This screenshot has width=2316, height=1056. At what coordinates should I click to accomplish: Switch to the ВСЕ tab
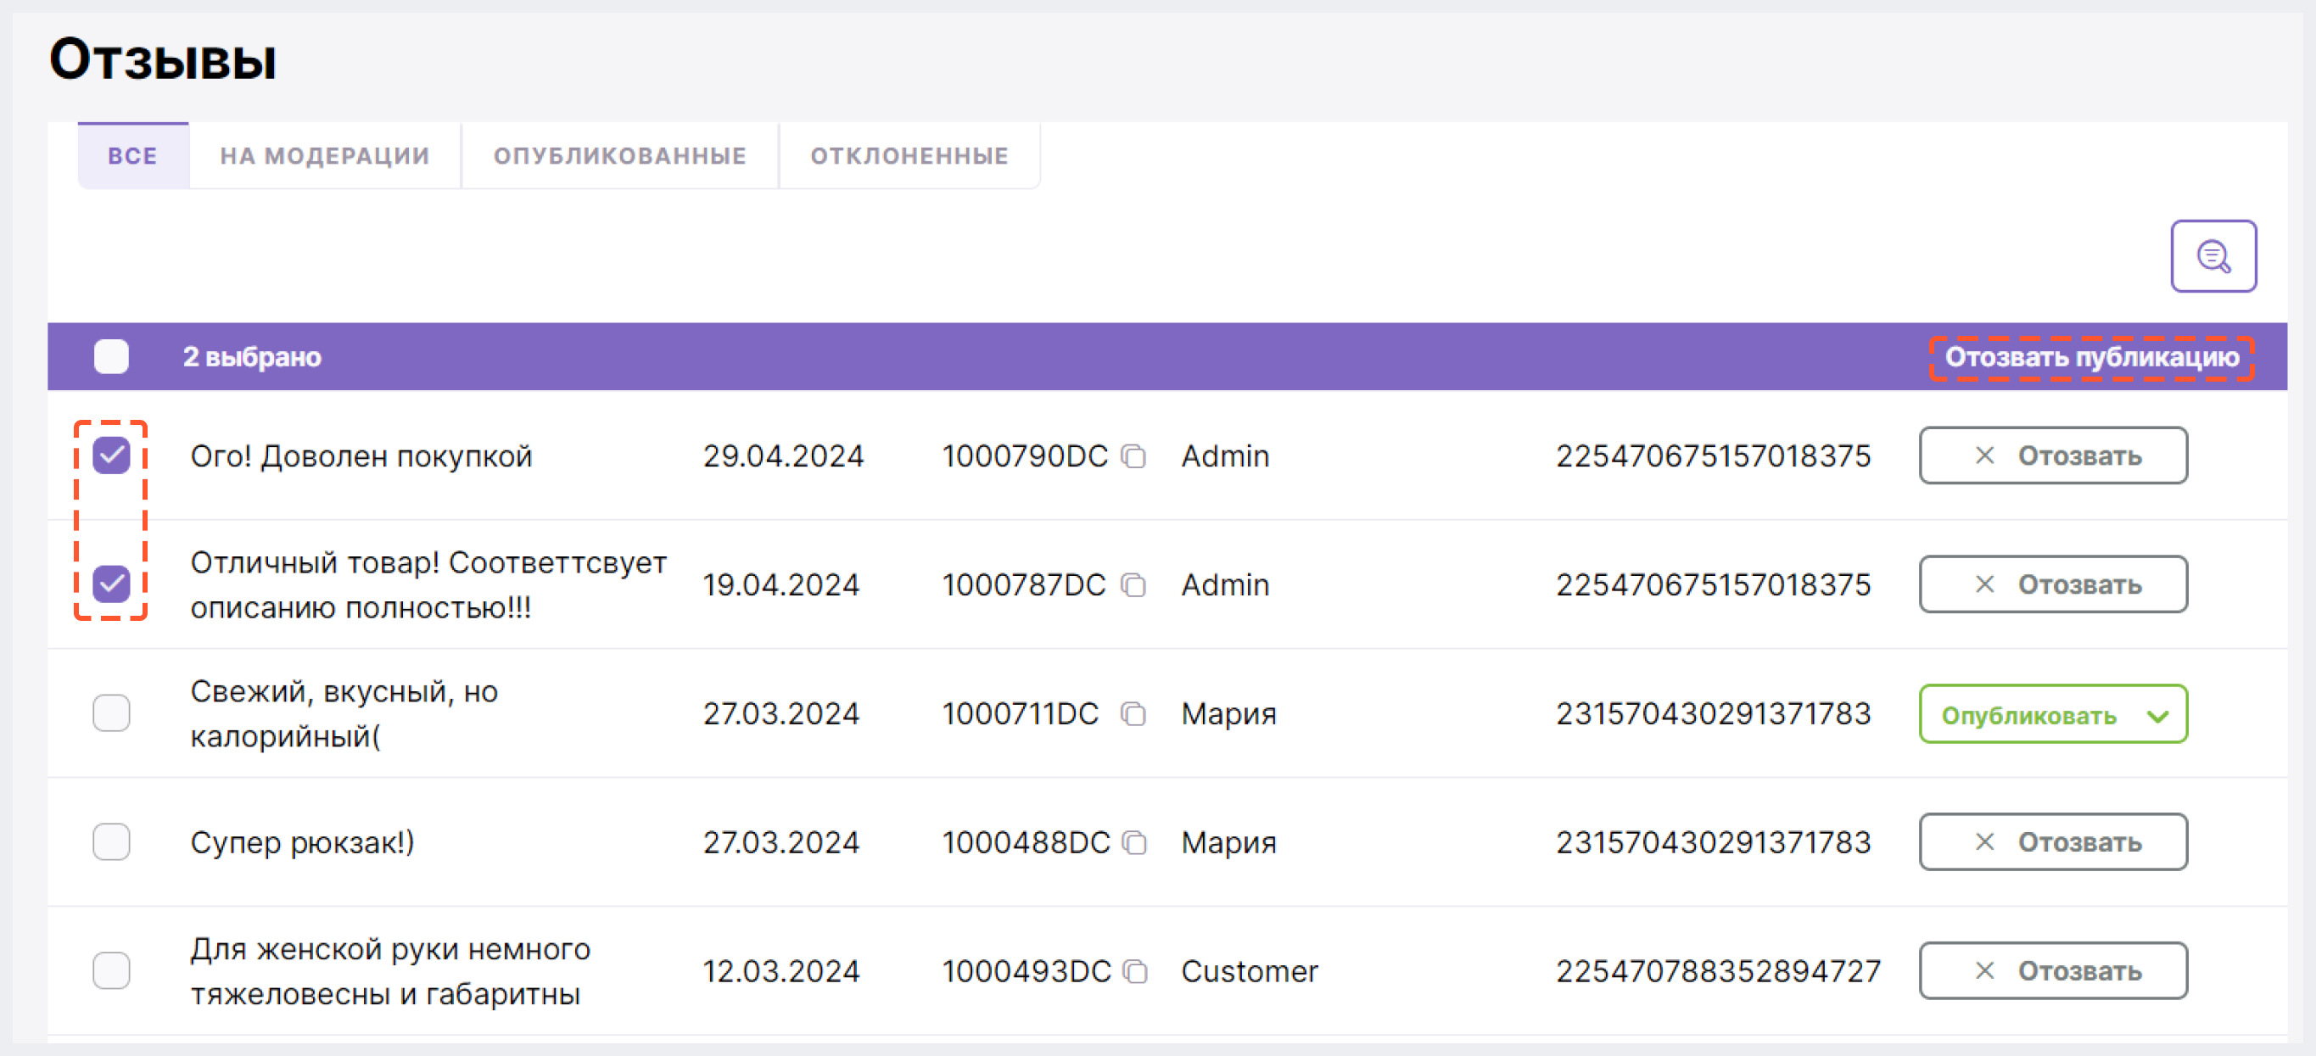click(133, 155)
